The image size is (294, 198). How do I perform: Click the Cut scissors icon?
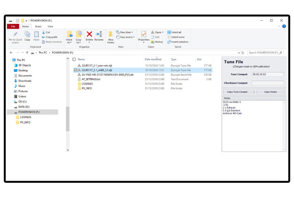[x=44, y=32]
